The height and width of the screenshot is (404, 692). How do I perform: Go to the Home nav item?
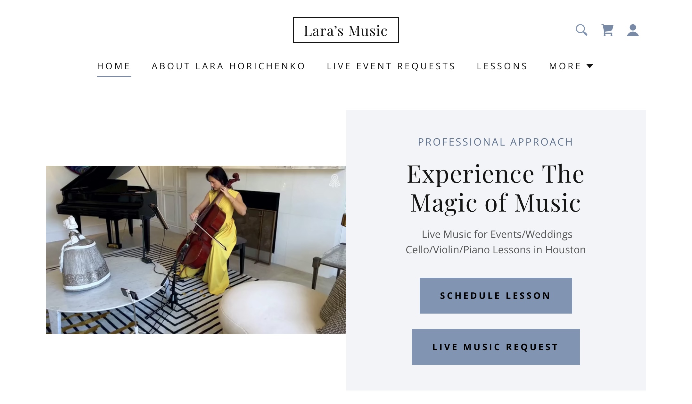[x=114, y=66]
